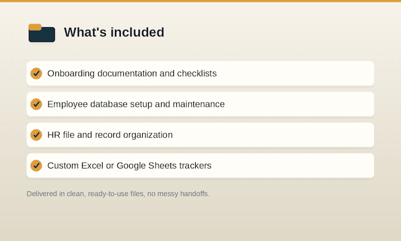Select the HR file and record organization text
The image size is (401, 241).
[110, 135]
